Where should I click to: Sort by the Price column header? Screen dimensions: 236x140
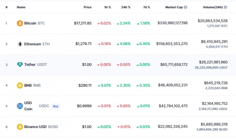click(87, 7)
